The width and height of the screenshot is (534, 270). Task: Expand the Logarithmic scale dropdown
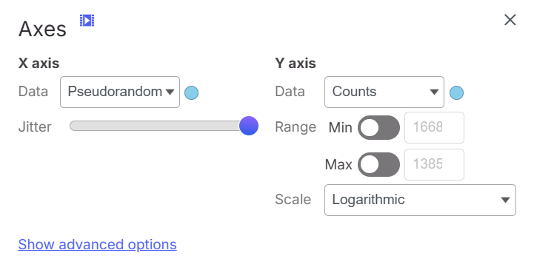(x=420, y=200)
